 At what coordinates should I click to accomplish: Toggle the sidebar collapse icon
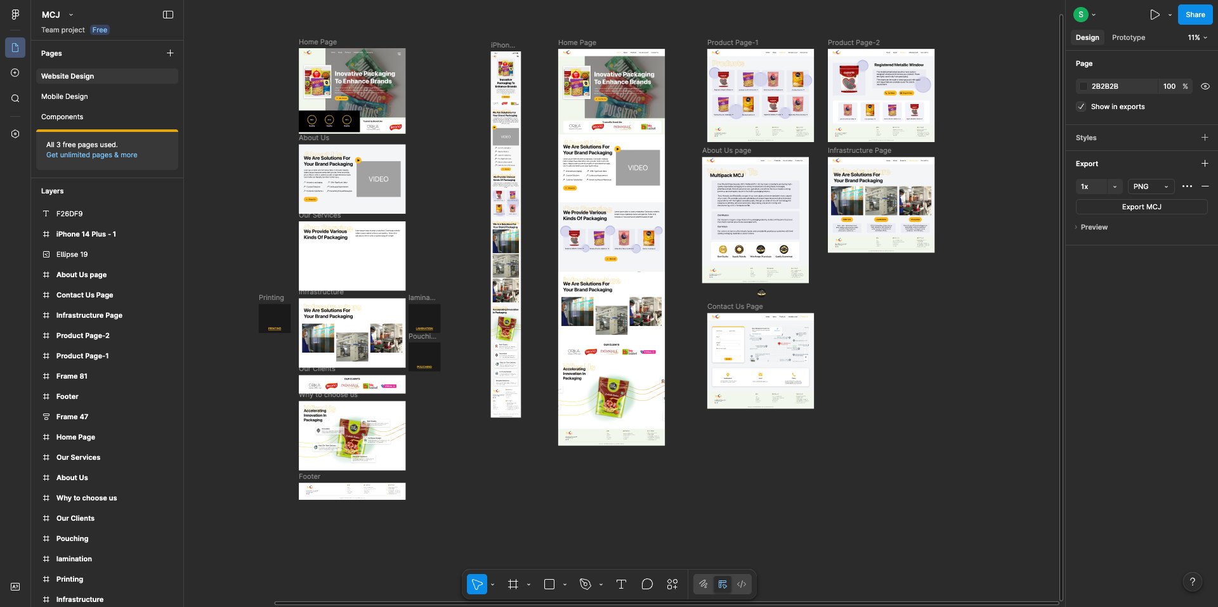click(x=168, y=15)
